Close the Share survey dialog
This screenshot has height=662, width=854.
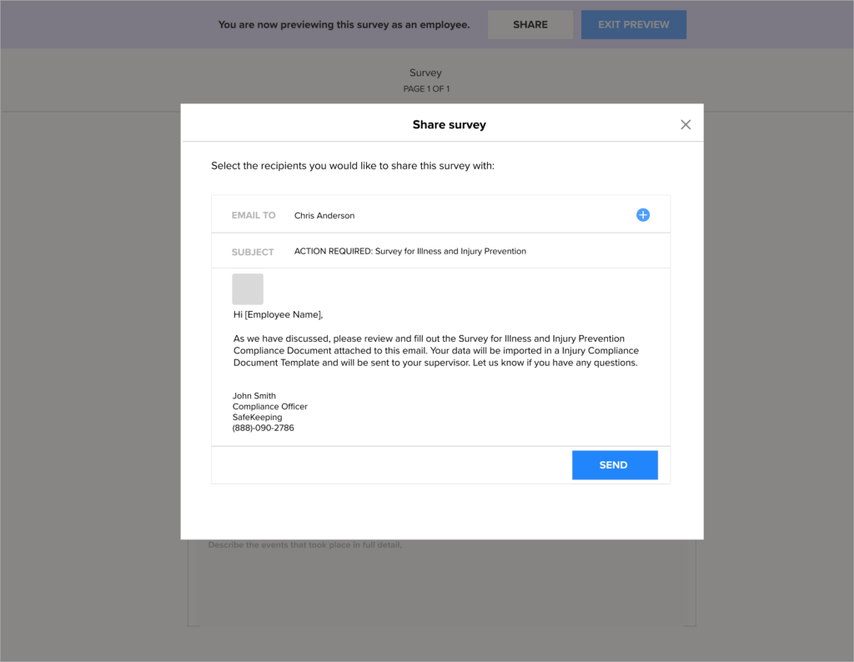(x=686, y=124)
